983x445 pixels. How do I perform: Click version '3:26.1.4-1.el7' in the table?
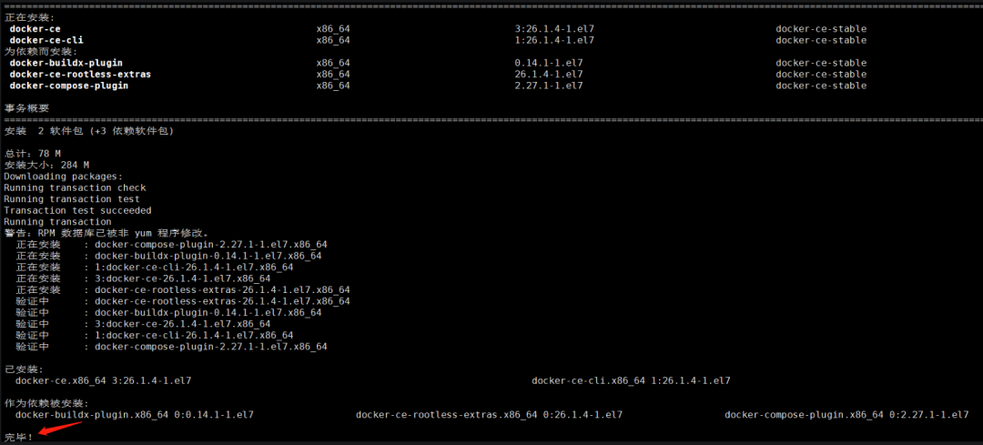[x=554, y=29]
